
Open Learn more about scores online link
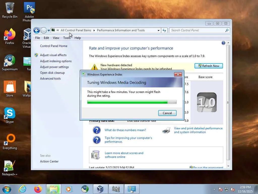point(124,155)
